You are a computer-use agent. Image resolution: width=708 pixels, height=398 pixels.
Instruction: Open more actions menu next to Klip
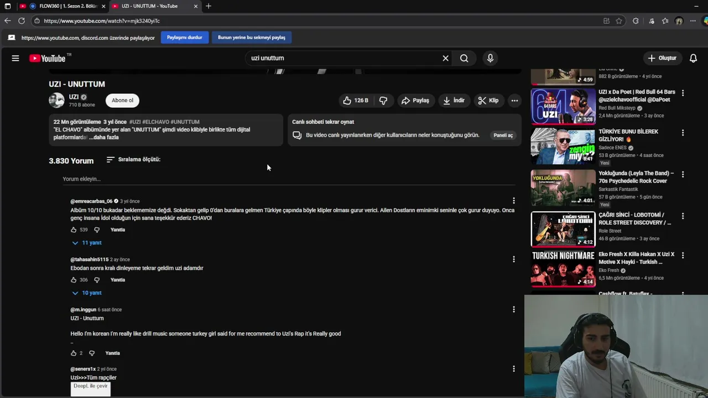[514, 101]
